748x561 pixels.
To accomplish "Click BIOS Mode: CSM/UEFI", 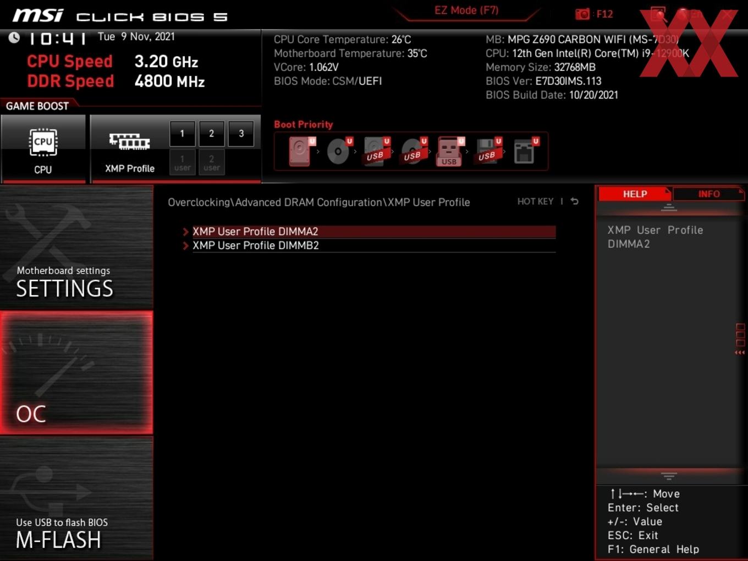I will 328,81.
